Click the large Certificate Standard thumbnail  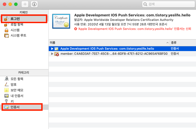coord(61,21)
